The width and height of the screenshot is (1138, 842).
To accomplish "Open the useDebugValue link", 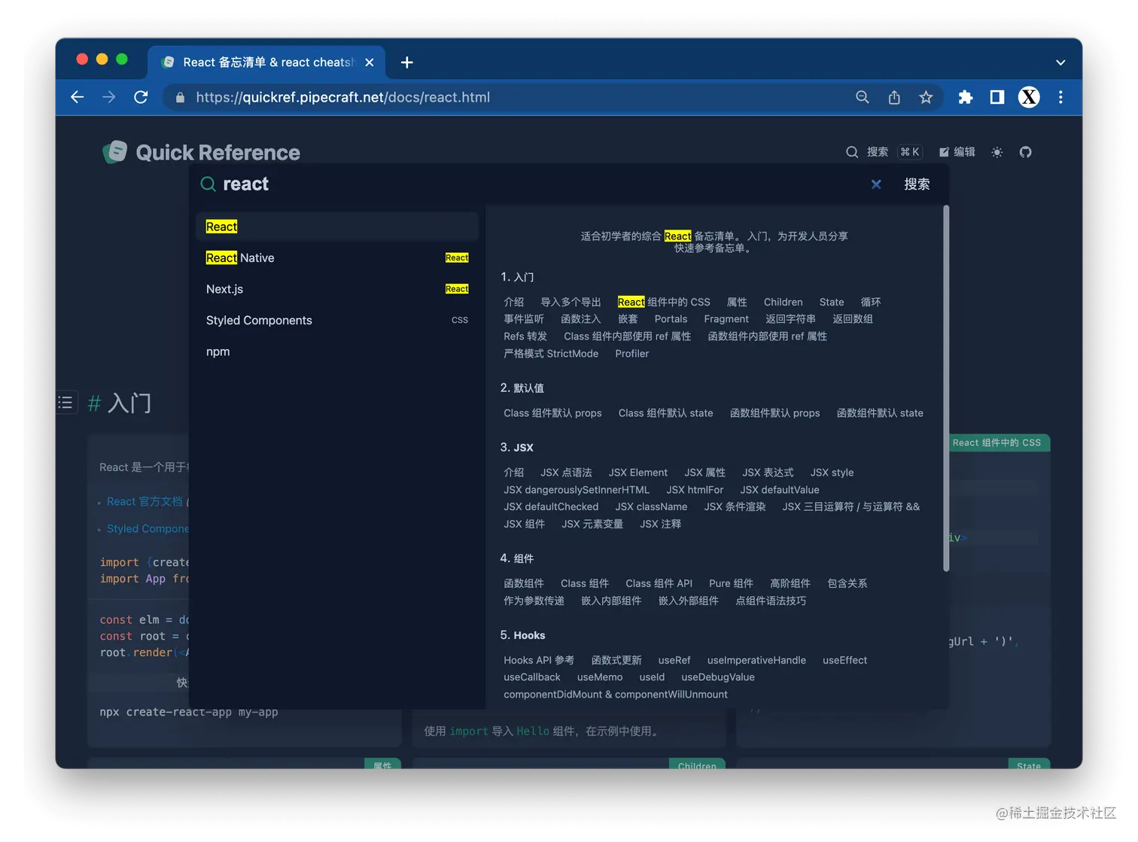I will (718, 677).
